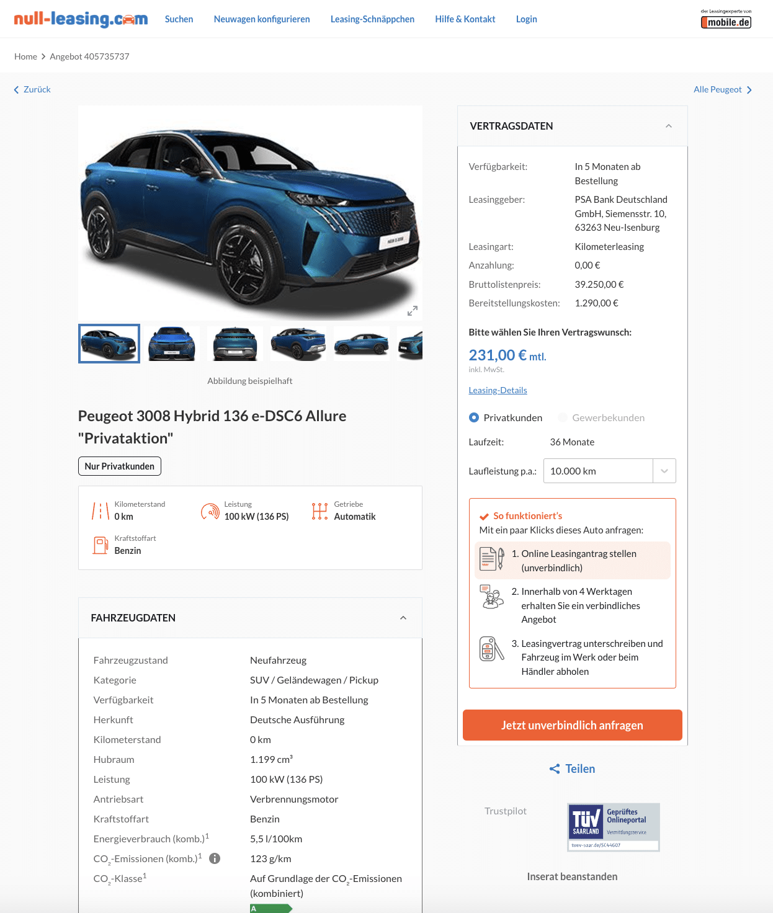Click the CO2-Emissionen info icon
The height and width of the screenshot is (913, 773).
(215, 858)
